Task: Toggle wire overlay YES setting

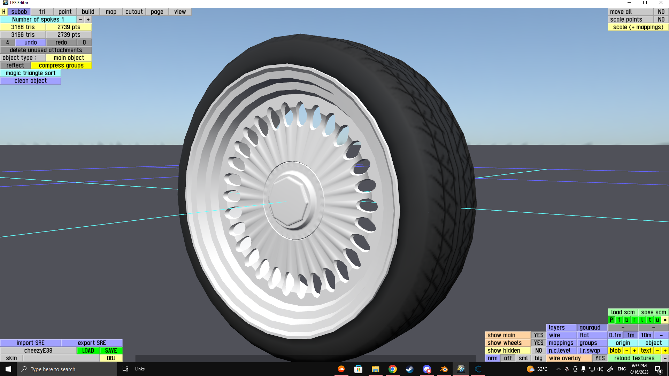Action: [x=600, y=358]
